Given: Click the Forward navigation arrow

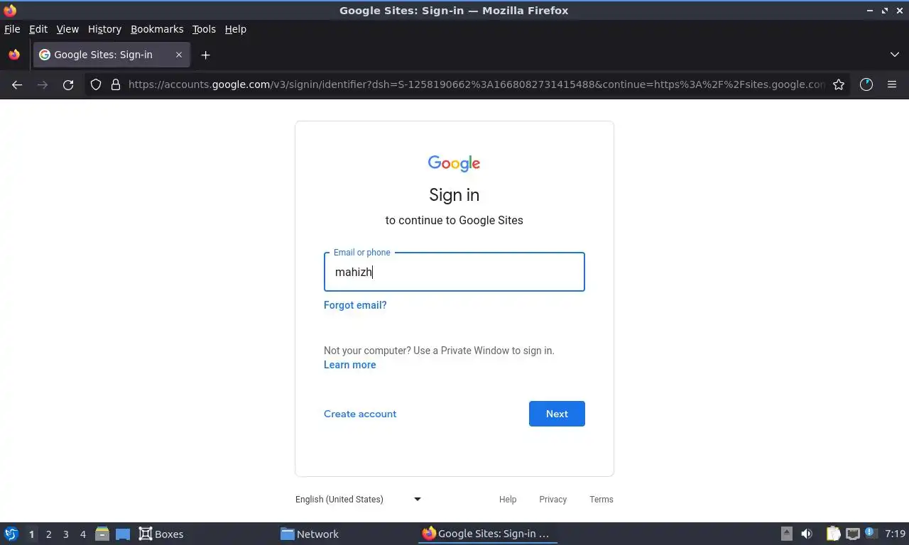Looking at the screenshot, I should [43, 84].
